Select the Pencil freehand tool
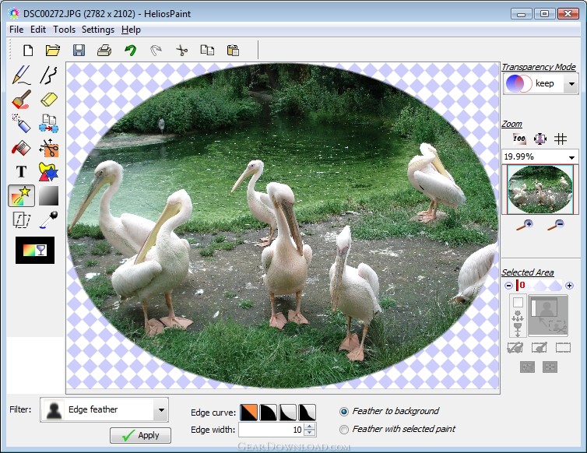This screenshot has height=453, width=587. click(21, 75)
